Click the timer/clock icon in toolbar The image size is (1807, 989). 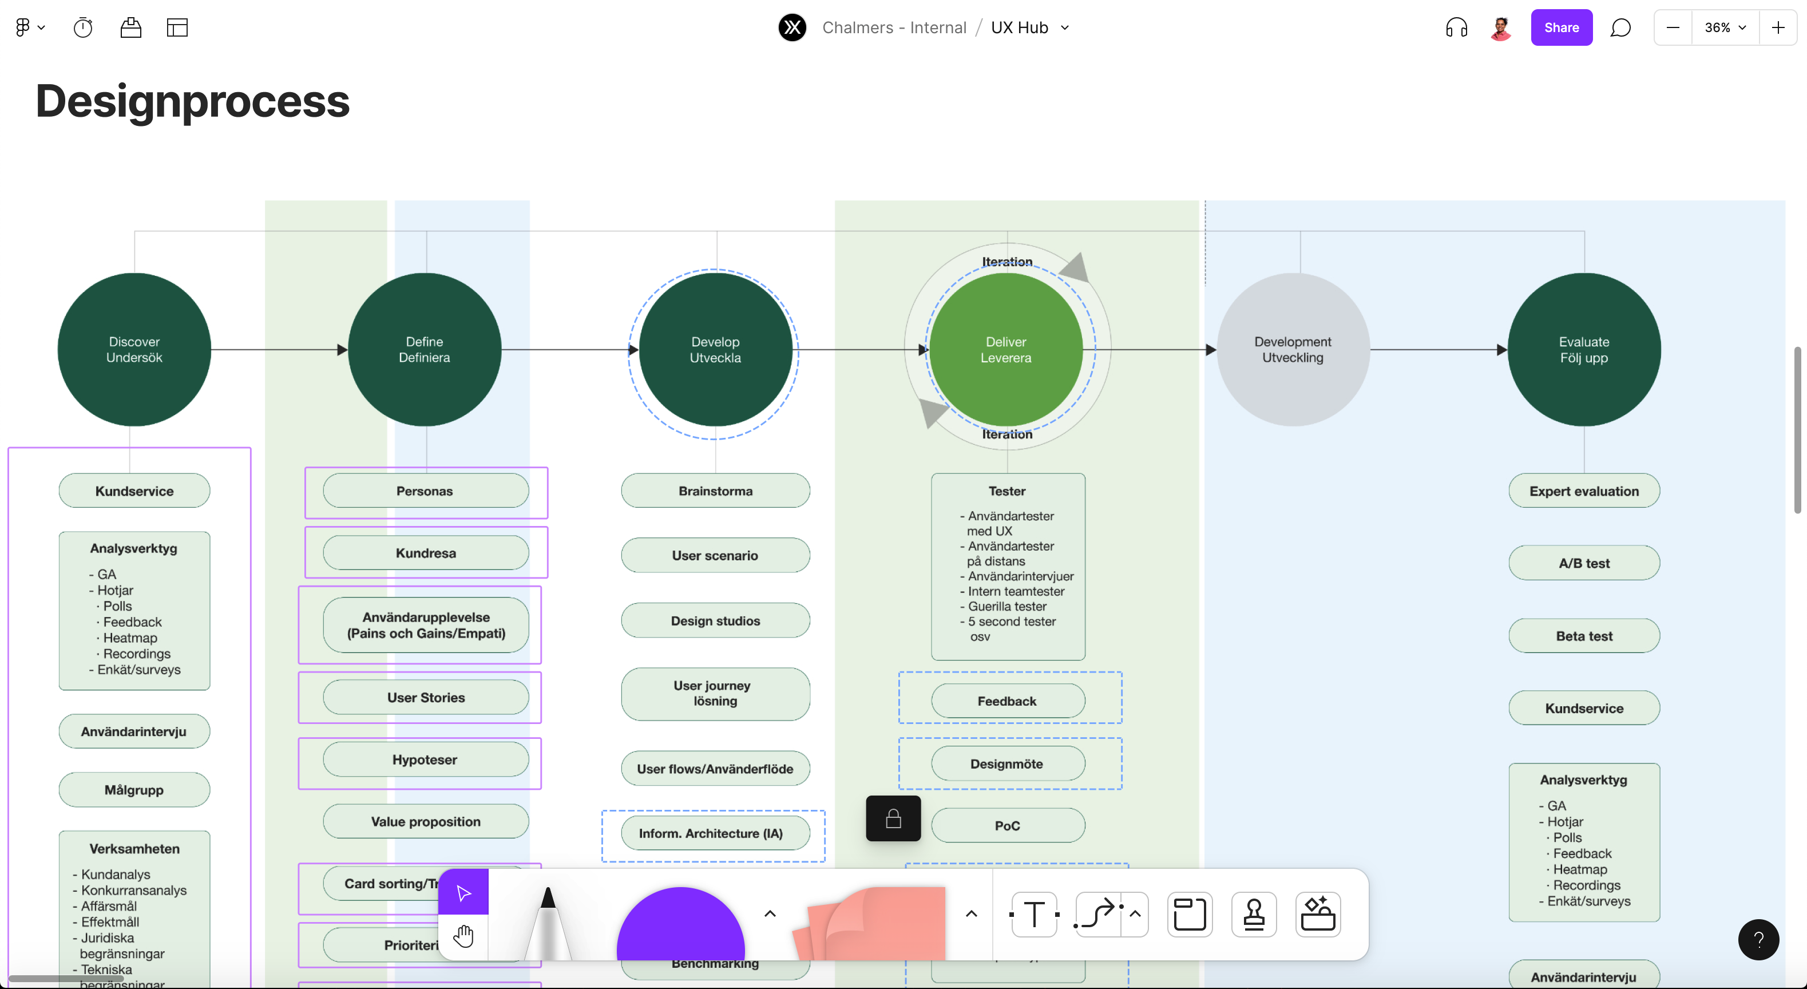pos(83,27)
